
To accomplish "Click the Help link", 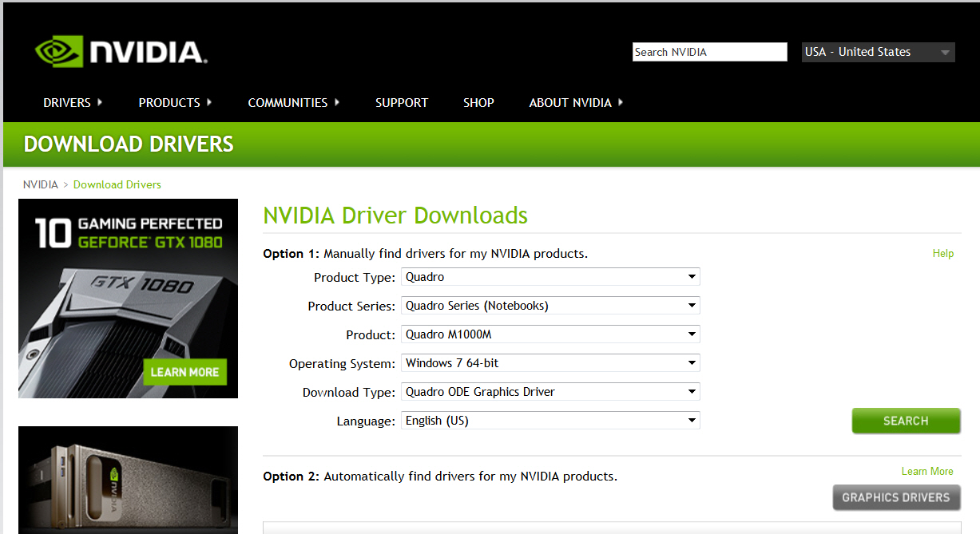I will (x=943, y=253).
